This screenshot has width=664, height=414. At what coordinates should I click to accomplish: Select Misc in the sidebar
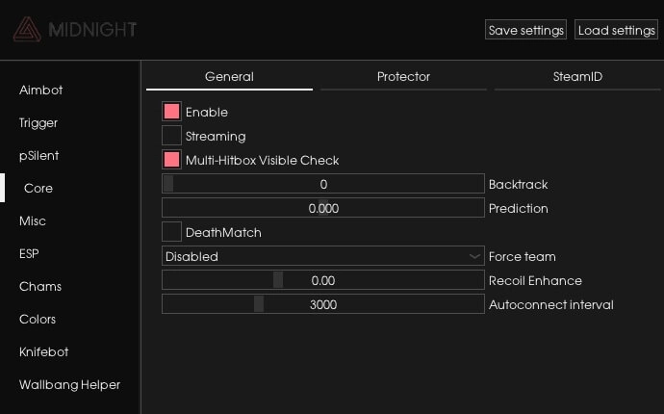[33, 221]
